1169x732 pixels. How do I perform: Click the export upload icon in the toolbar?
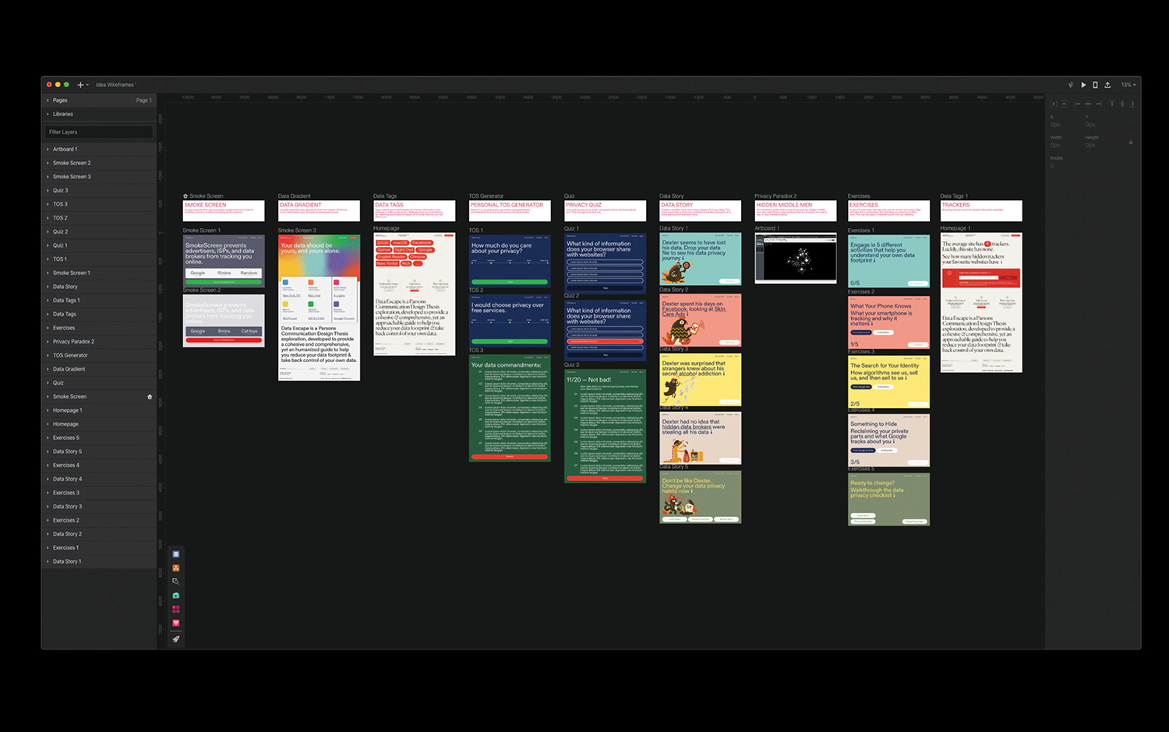point(1107,85)
